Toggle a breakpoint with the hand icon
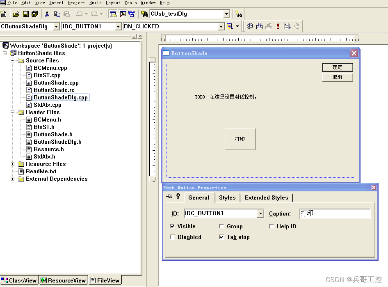388x287 pixels. pyautogui.click(x=297, y=26)
